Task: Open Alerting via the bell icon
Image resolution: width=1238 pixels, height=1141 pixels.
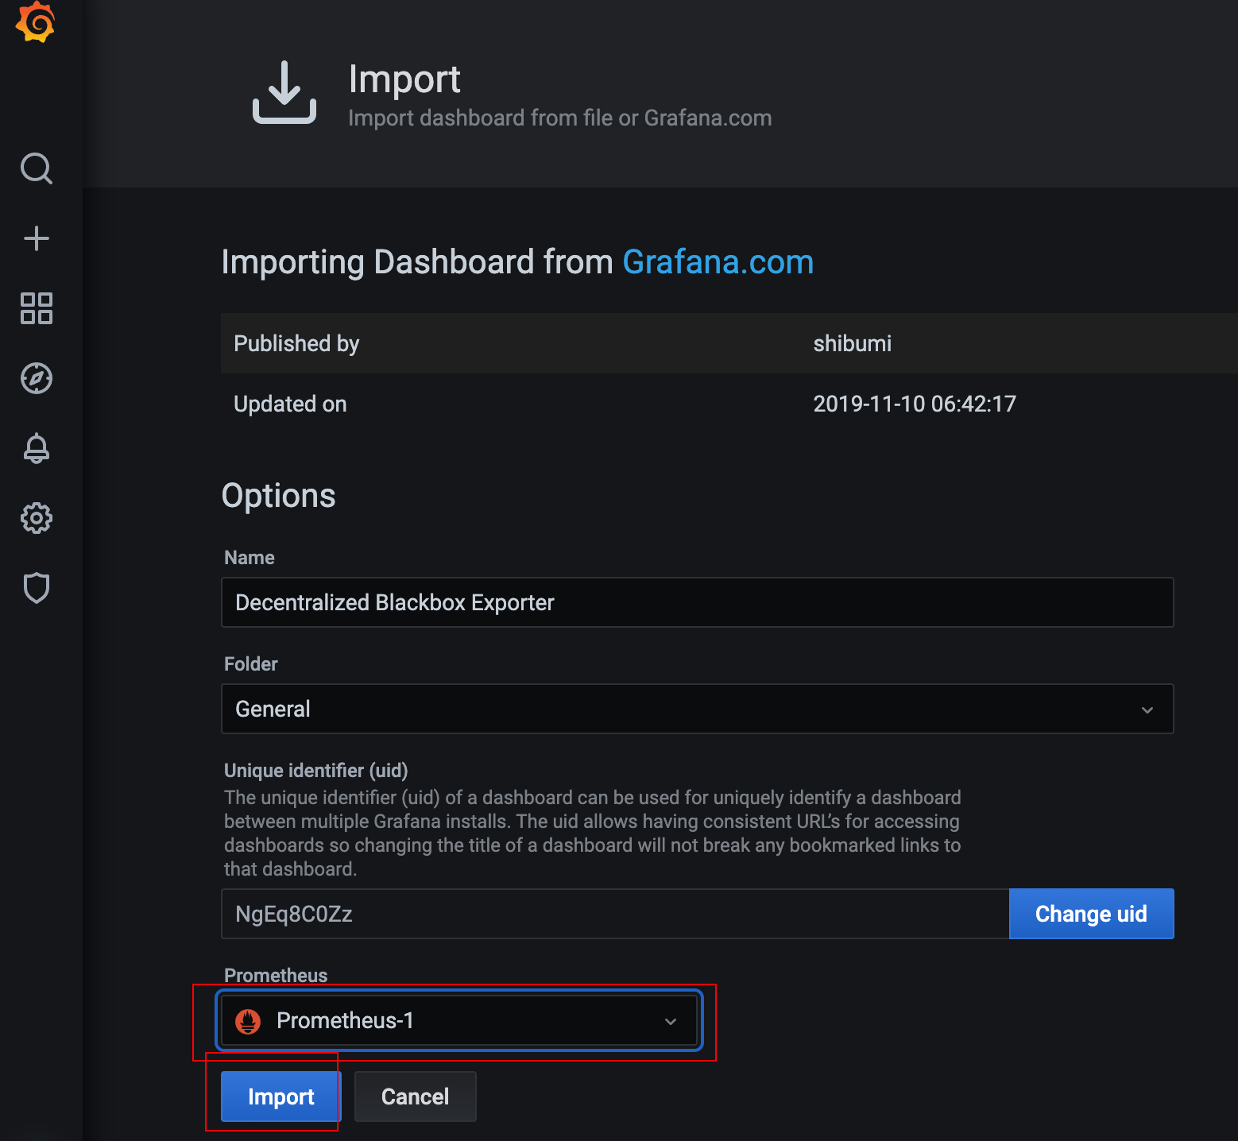Action: pos(37,448)
